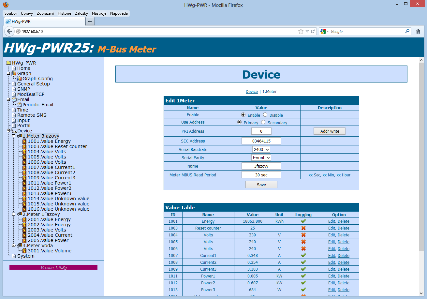
Task: Click the 3.Meter Voda device icon
Action: click(19, 246)
